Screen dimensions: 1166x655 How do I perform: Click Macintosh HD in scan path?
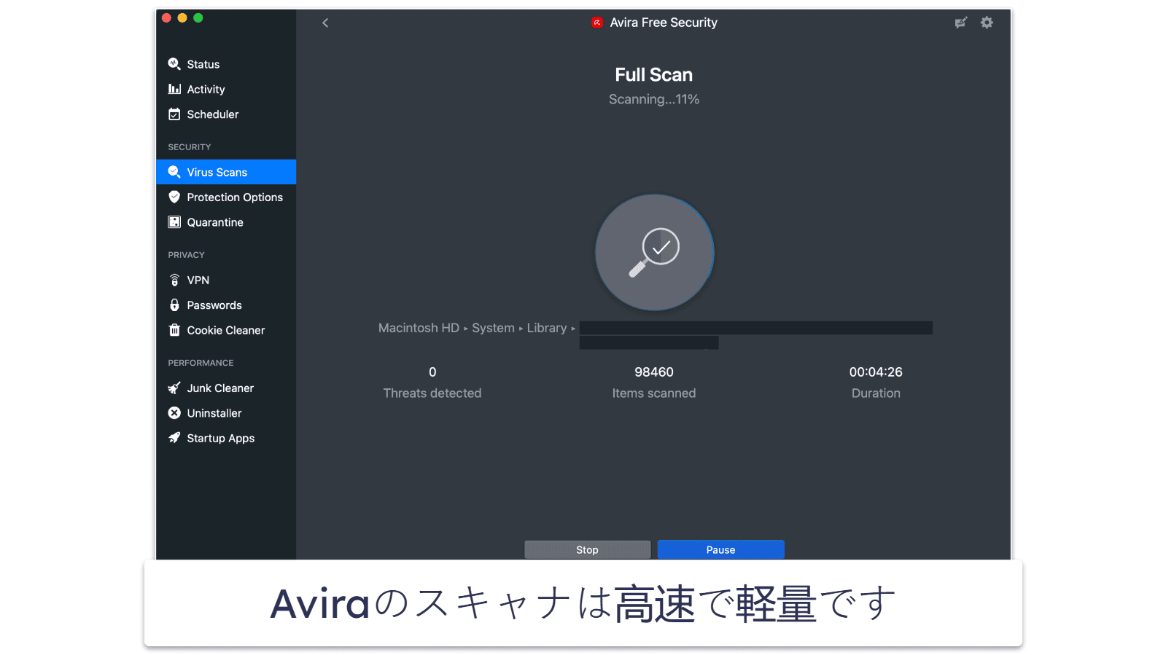419,328
